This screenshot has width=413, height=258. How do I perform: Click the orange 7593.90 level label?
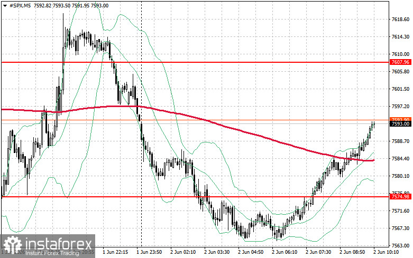click(x=401, y=119)
